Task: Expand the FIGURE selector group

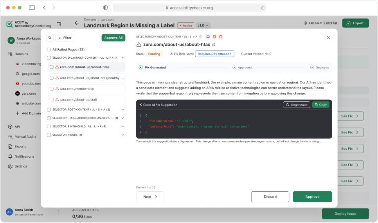Action: [123, 135]
